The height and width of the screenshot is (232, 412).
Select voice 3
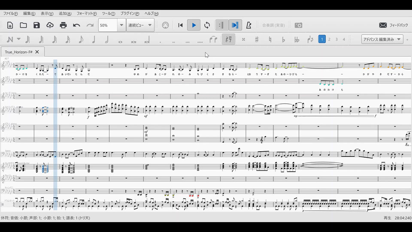(x=336, y=39)
